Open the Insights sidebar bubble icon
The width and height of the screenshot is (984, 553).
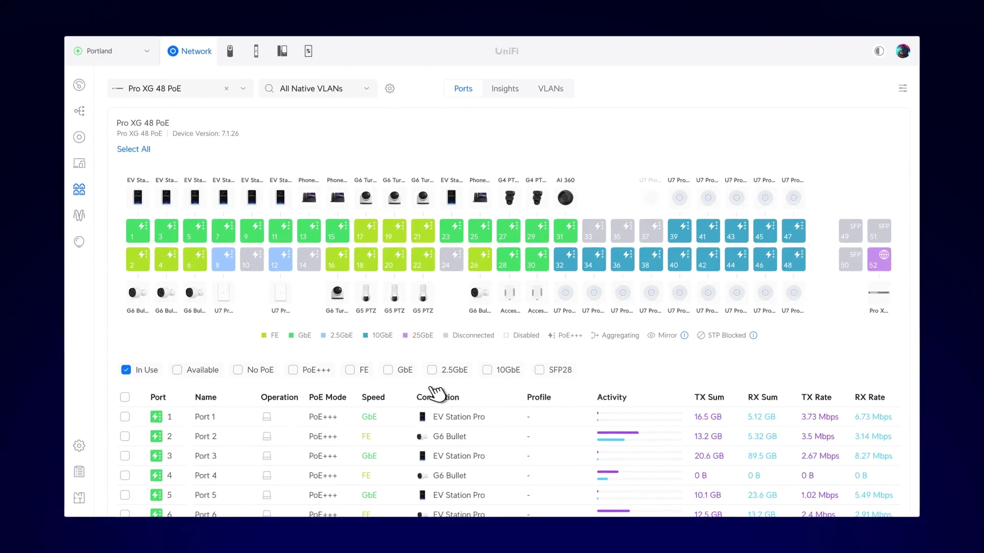pyautogui.click(x=79, y=242)
